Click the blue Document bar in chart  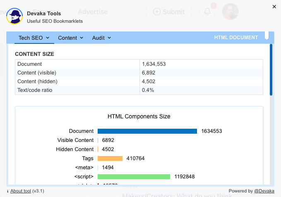click(x=147, y=131)
